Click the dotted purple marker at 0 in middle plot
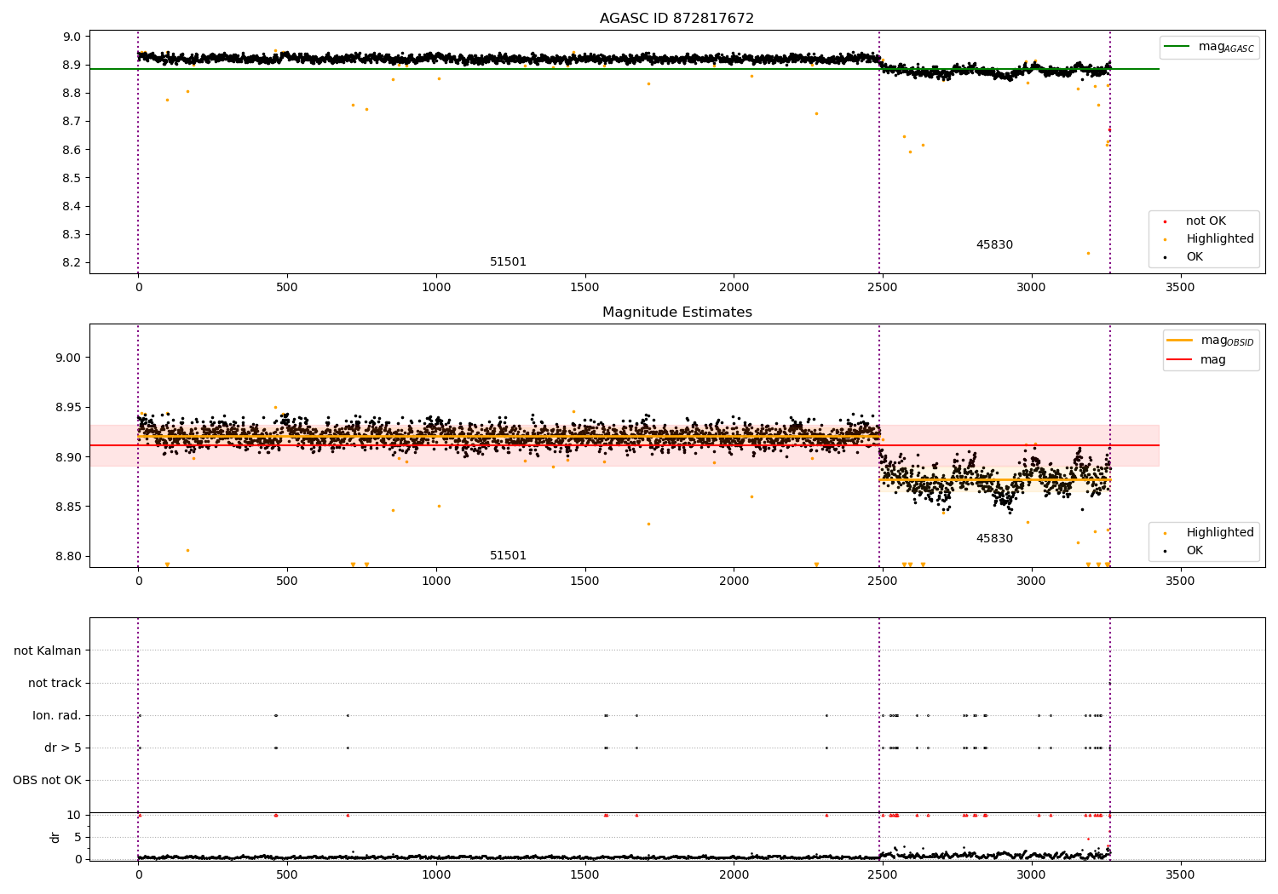 pyautogui.click(x=138, y=445)
